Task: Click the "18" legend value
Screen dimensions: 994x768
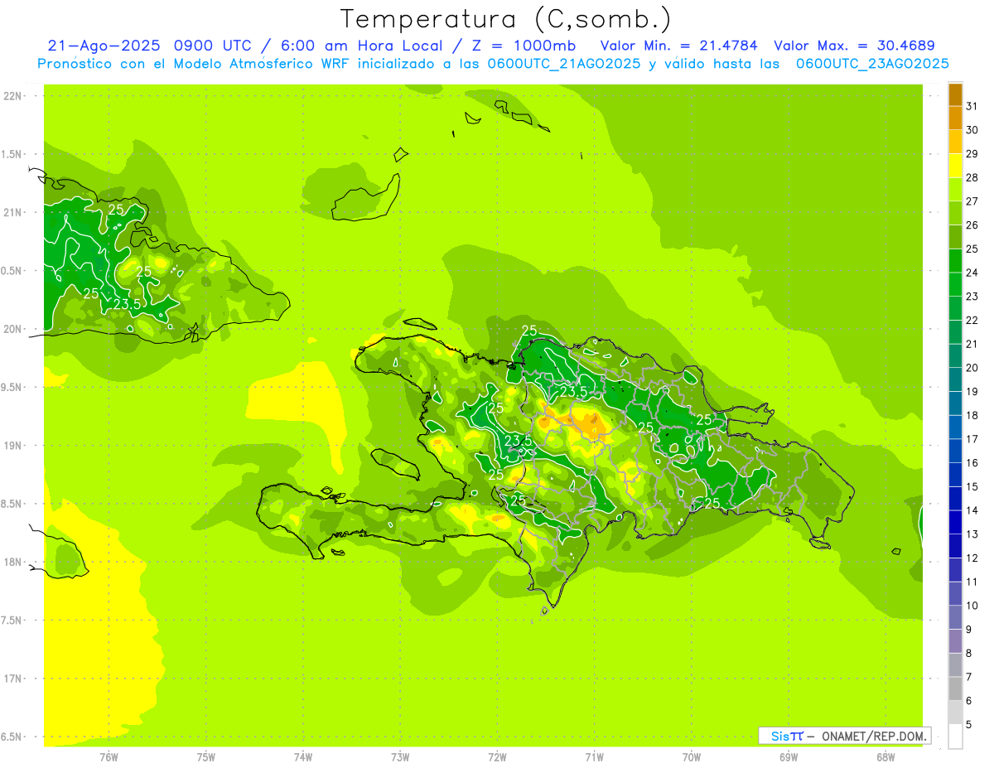Action: (x=972, y=416)
